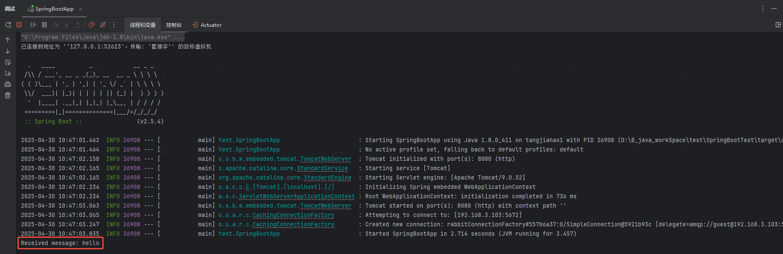Click the '(v2.5.4)' version text
The image size is (783, 254).
[150, 122]
